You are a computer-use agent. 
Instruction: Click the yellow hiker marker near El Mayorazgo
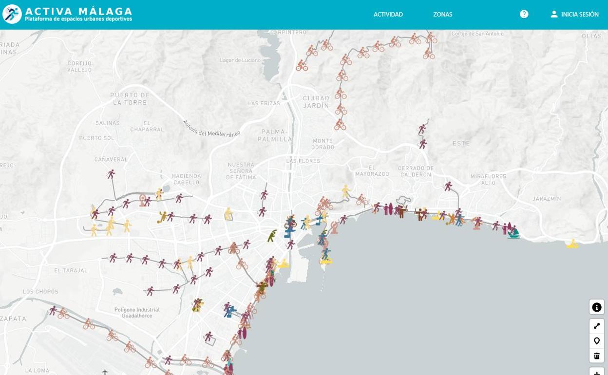(x=345, y=190)
